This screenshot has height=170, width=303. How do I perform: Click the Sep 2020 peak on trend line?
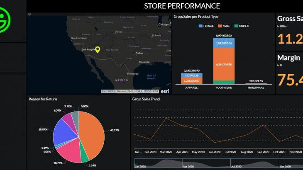pyautogui.click(x=263, y=125)
